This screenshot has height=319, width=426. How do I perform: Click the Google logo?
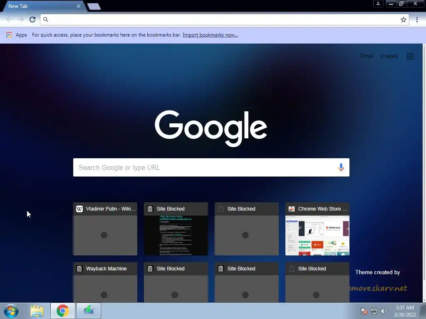pos(211,128)
